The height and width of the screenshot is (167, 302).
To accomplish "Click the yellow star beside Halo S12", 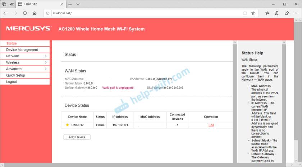I will (x=67, y=125).
